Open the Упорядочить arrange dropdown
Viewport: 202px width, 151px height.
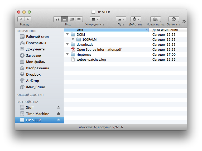click(x=95, y=19)
